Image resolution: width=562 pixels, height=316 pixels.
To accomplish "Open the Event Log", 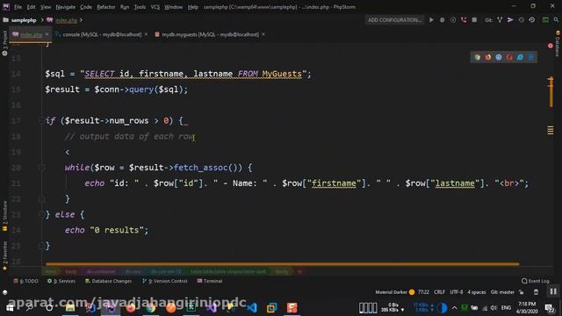I will pos(536,281).
